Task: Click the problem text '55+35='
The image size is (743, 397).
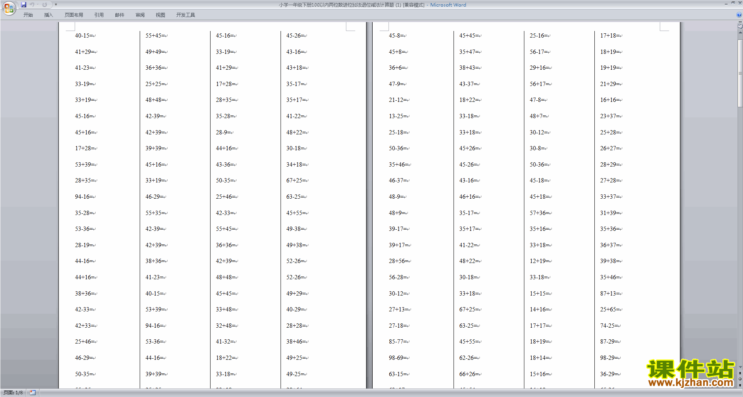Action: pyautogui.click(x=155, y=213)
